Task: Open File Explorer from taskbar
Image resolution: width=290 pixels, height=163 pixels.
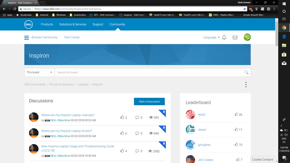Action: [x=284, y=45]
